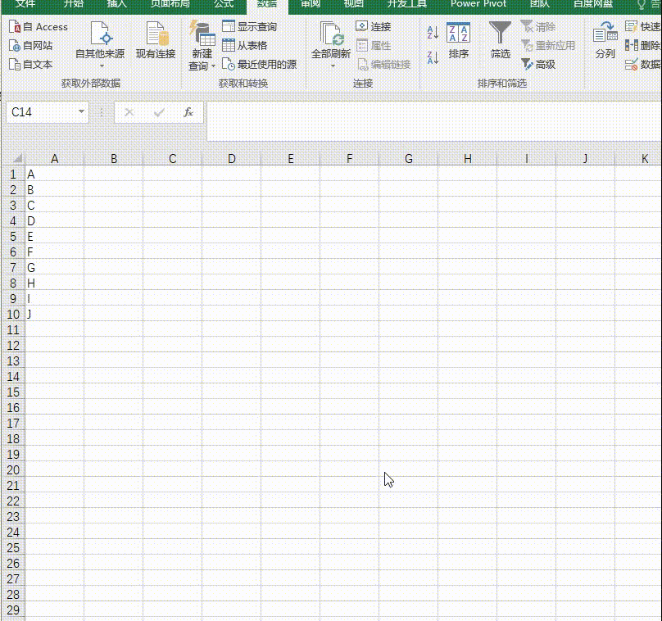Screen dimensions: 662x621
Task: Click the Refresh All (全部刷新) icon
Action: click(x=331, y=34)
